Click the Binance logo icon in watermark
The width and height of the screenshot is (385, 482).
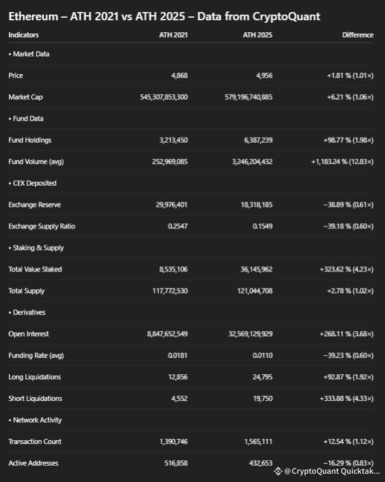point(278,471)
